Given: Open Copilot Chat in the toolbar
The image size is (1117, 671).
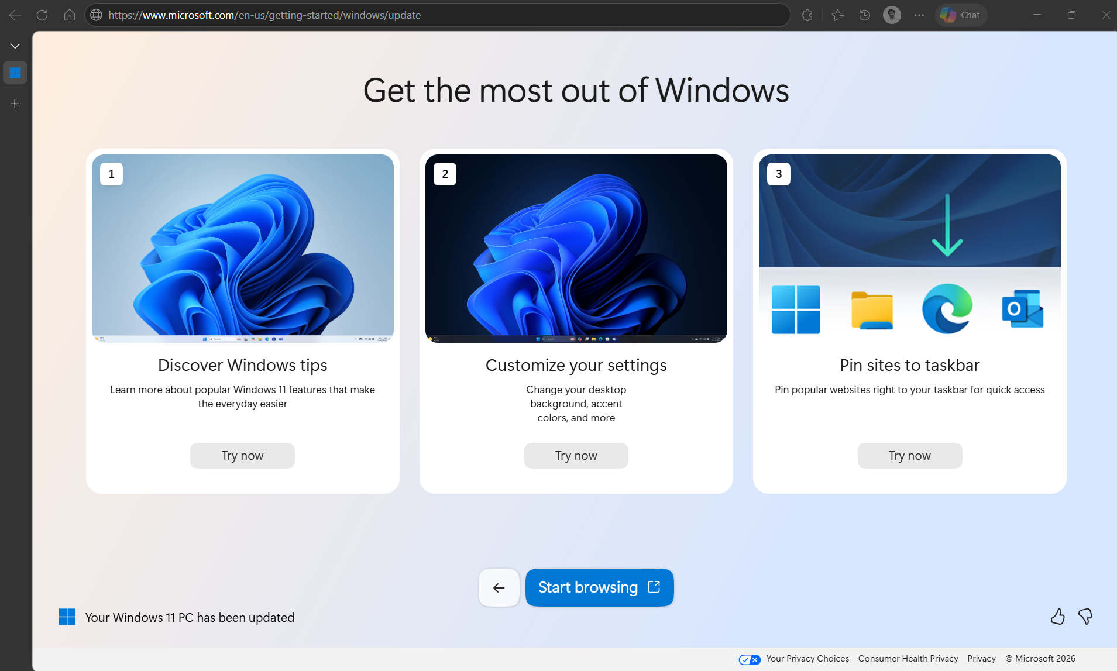Looking at the screenshot, I should point(960,15).
